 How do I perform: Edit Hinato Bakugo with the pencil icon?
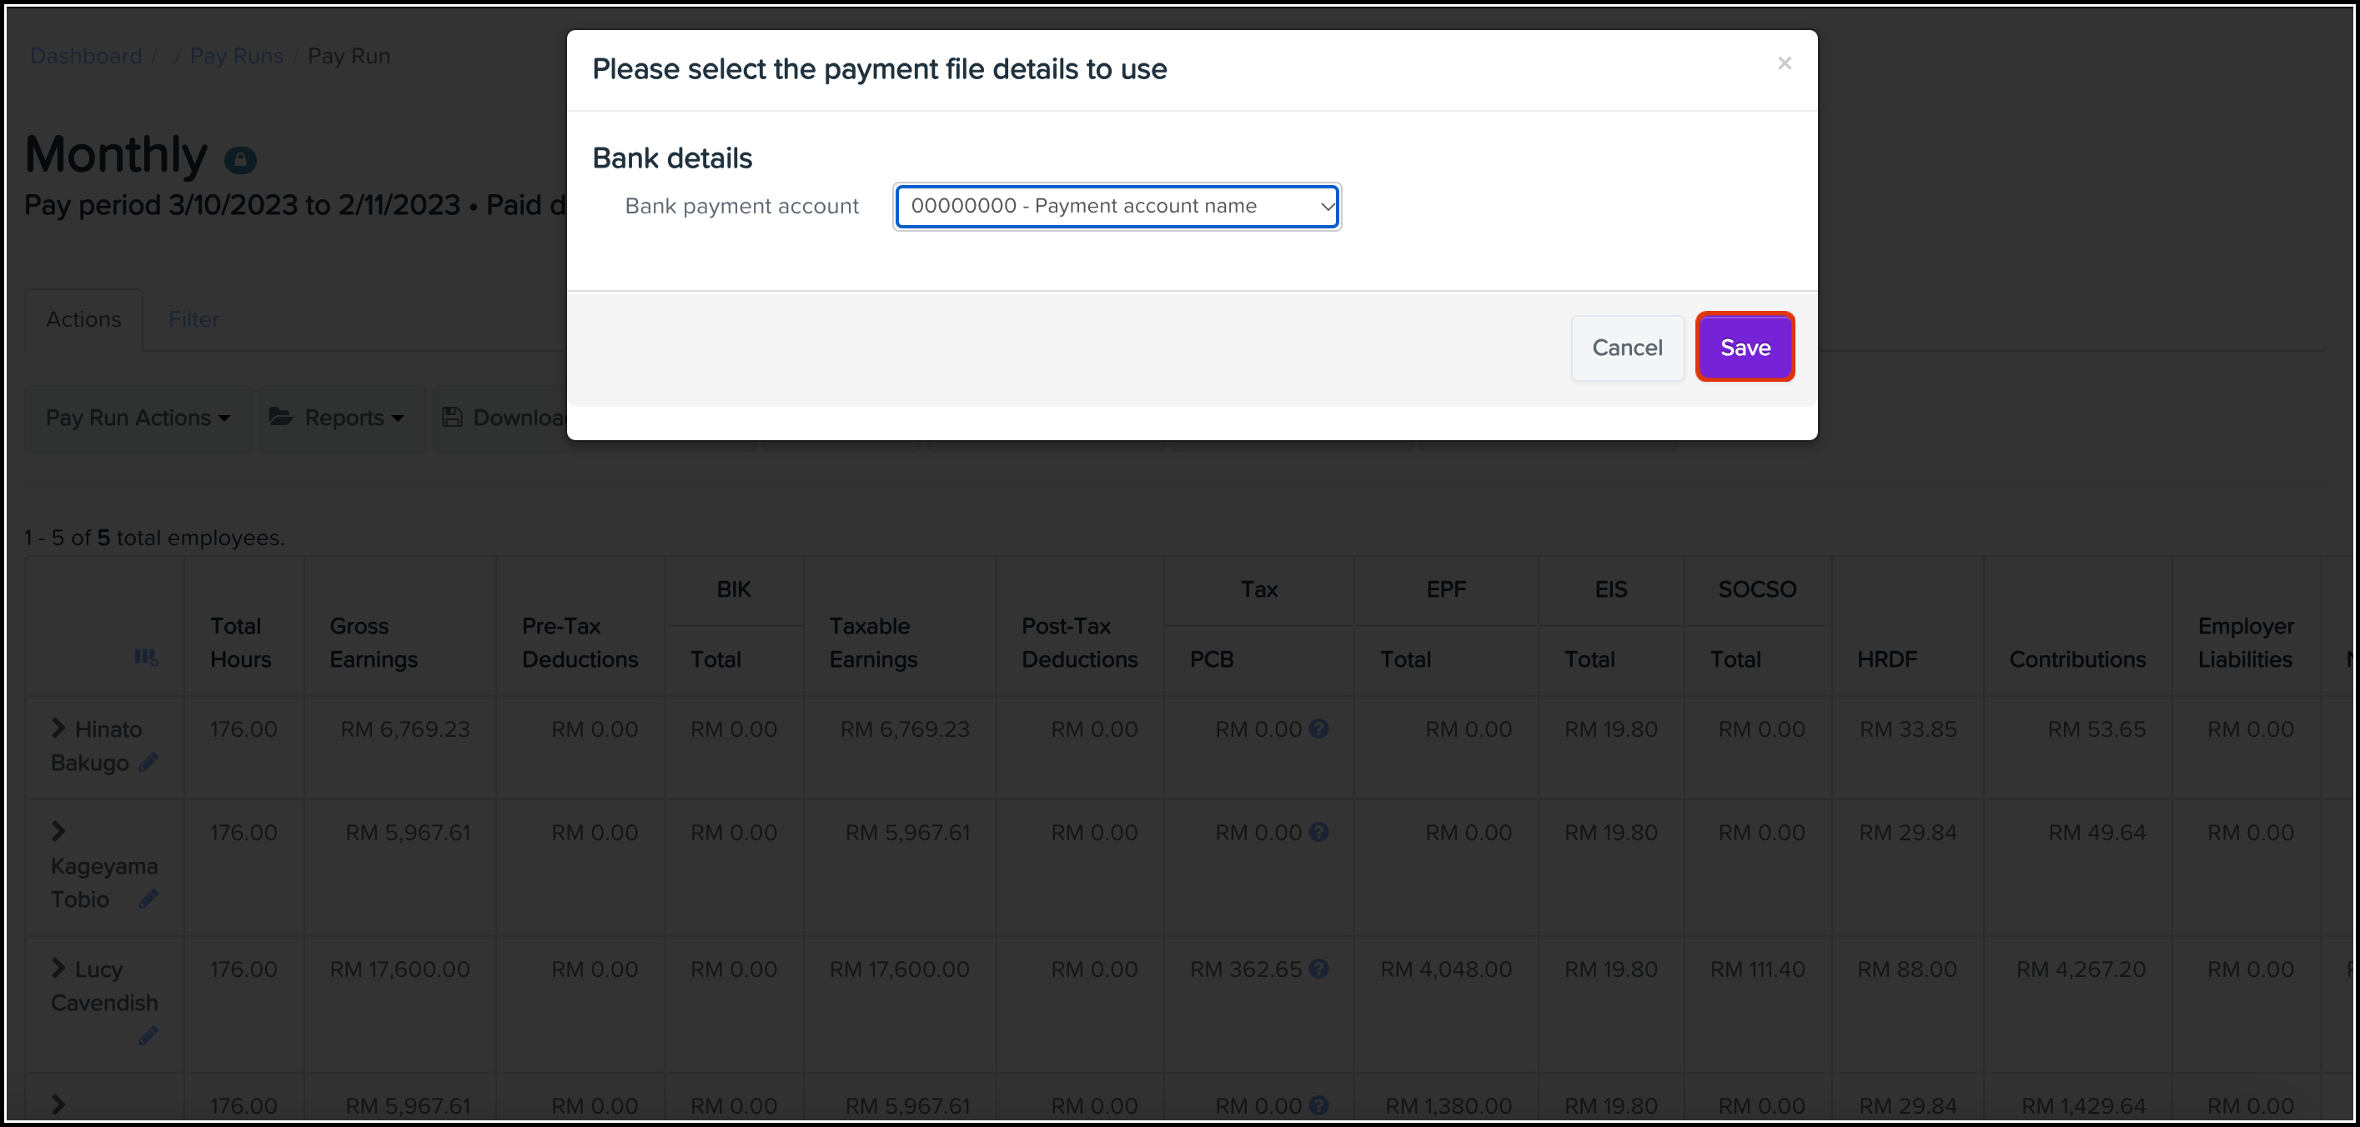[148, 762]
